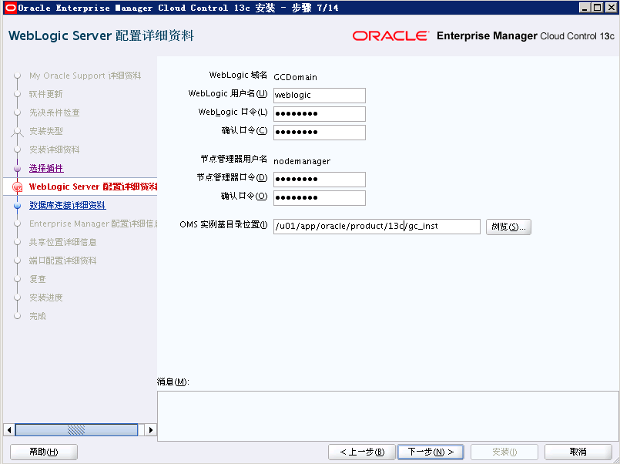The image size is (620, 464).
Task: Click the Oracle icon in title bar
Action: (11, 8)
